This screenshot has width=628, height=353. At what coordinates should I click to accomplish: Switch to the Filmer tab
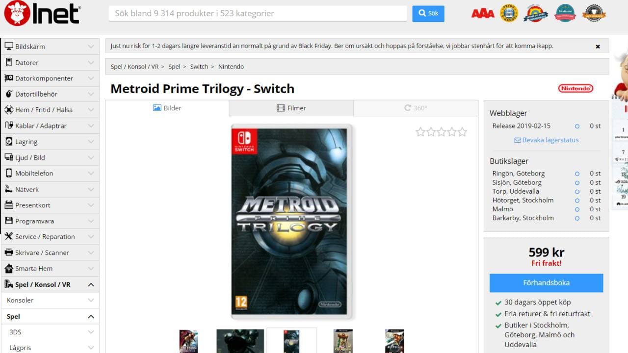tap(291, 108)
